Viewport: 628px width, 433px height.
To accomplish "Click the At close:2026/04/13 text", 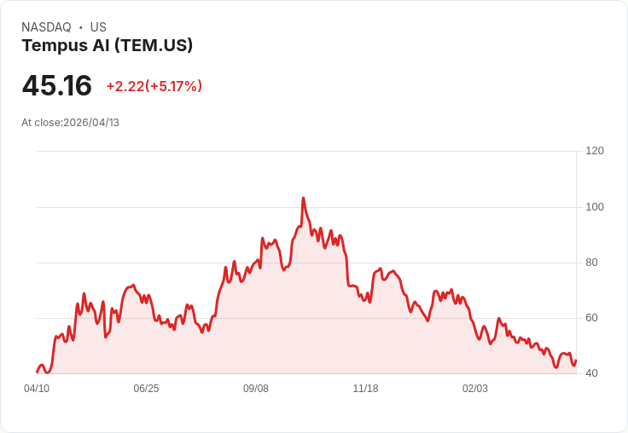I will point(71,123).
